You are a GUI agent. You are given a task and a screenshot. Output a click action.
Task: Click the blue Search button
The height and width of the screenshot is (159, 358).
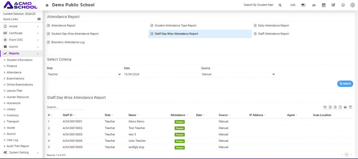point(345,84)
